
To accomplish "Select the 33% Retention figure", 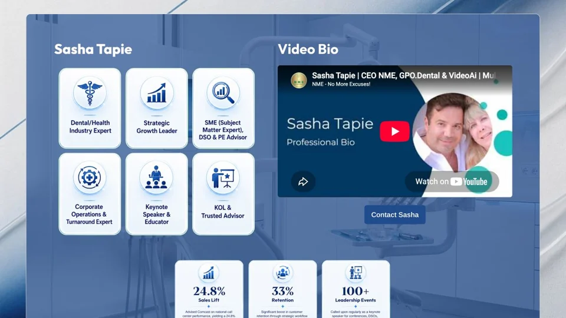I will click(x=282, y=290).
